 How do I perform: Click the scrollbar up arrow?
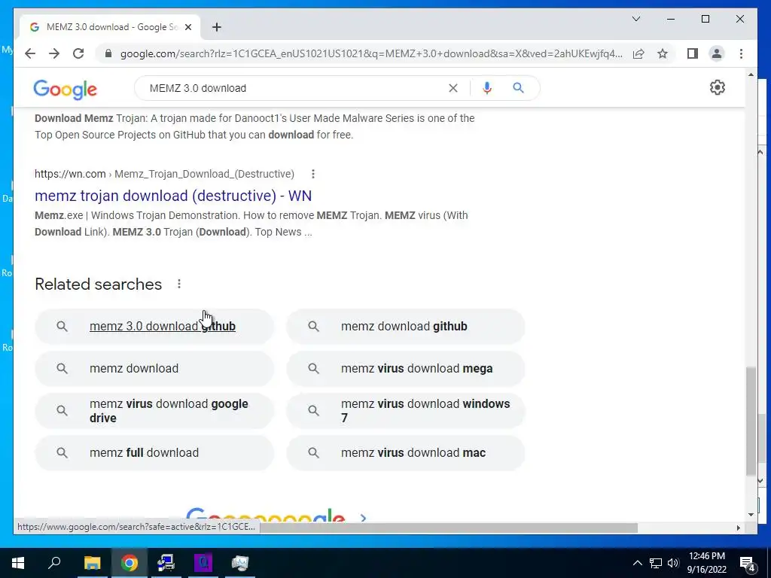point(751,75)
